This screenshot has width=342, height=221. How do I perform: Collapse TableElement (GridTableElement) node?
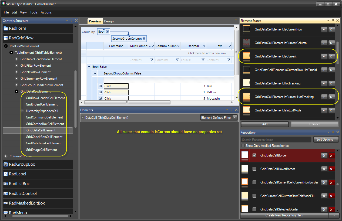[x=11, y=53]
